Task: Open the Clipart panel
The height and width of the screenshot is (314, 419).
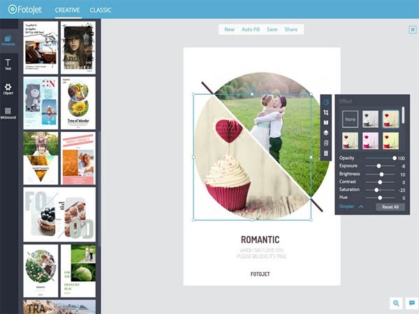Action: pyautogui.click(x=8, y=89)
